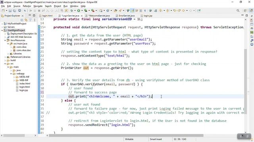Collapse the webapp folder

(x=11, y=74)
